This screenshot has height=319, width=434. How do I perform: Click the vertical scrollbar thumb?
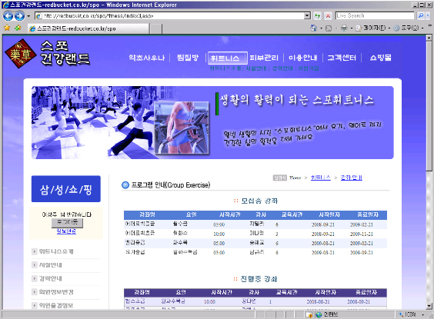point(429,106)
